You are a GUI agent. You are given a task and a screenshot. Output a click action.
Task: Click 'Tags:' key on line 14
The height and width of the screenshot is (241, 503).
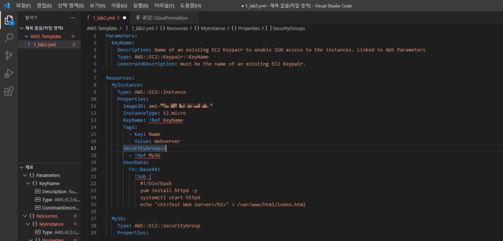pos(130,127)
